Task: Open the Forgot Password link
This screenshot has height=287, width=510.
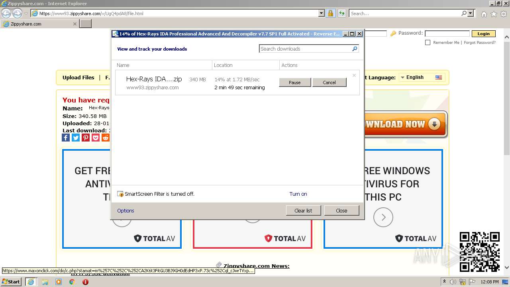Action: pyautogui.click(x=480, y=42)
